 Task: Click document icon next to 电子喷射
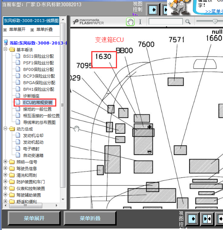point(18,148)
